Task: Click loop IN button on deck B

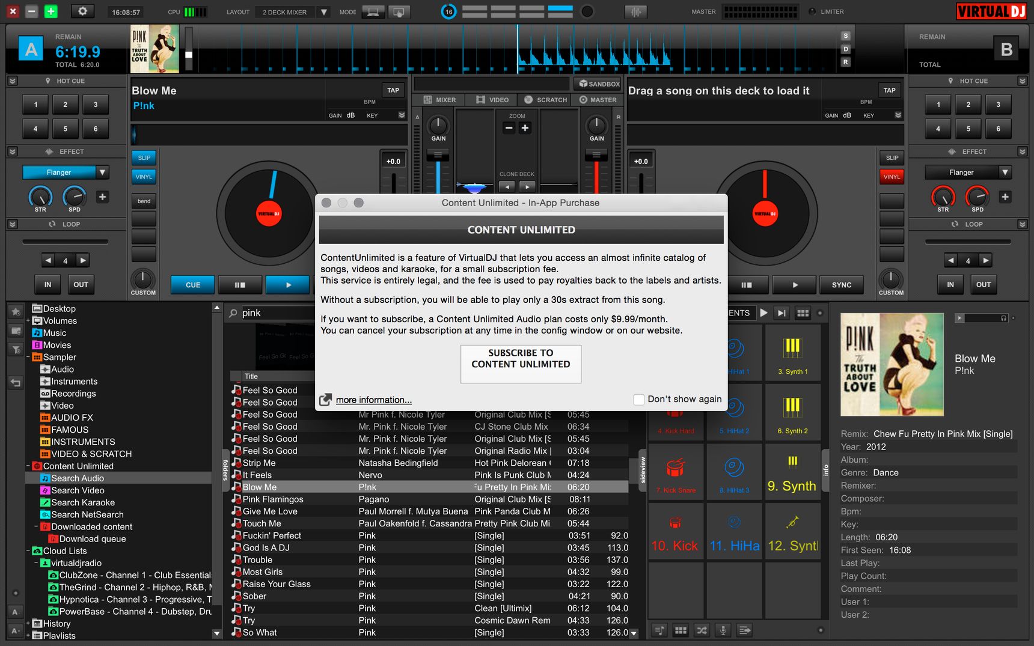Action: (950, 285)
